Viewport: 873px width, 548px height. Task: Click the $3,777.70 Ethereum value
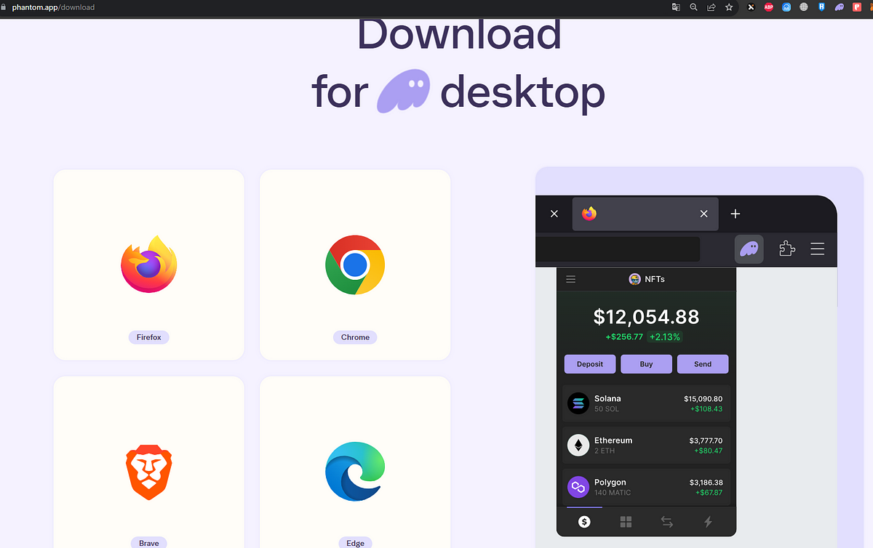(706, 440)
